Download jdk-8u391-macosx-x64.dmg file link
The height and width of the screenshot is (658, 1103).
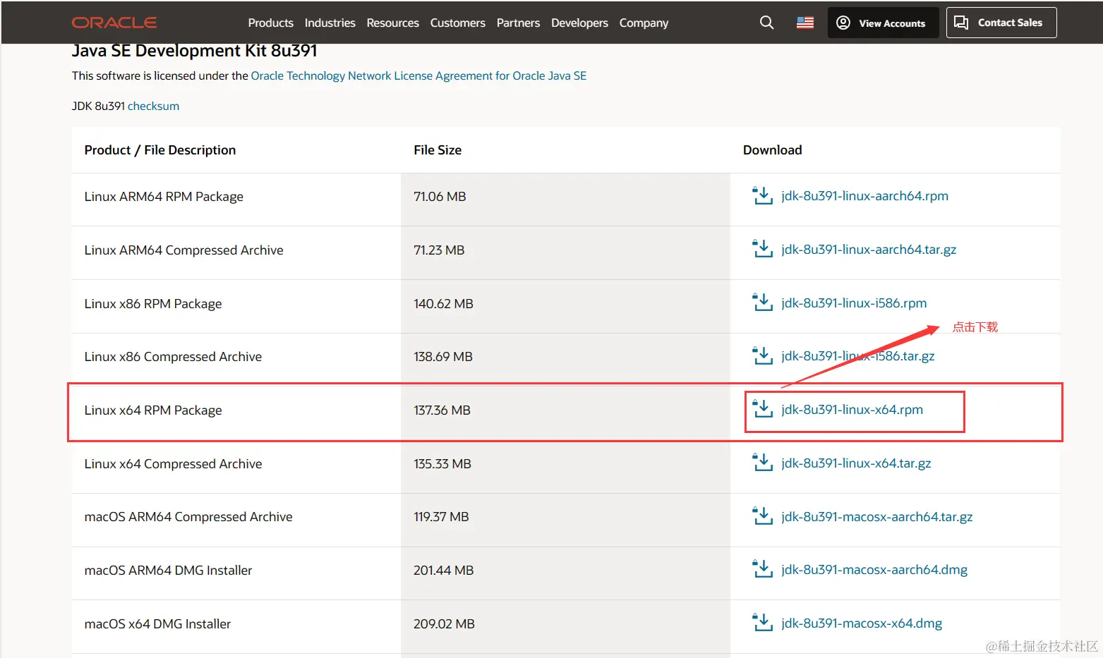tap(862, 623)
